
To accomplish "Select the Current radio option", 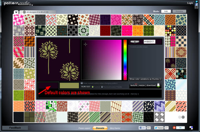I will pos(93,87).
